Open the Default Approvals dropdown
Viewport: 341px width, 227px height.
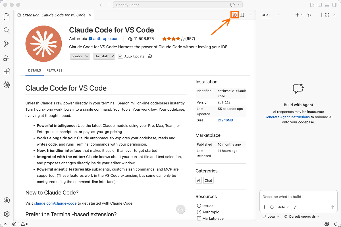(x=302, y=216)
